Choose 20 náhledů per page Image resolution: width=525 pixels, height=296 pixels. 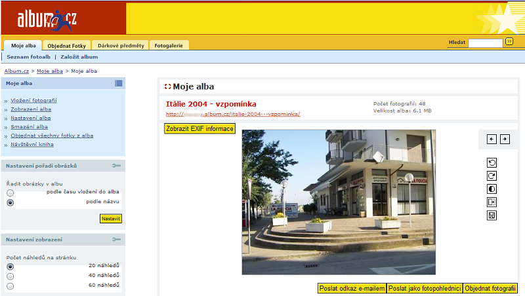(x=10, y=267)
